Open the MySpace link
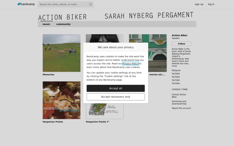234x146 pixels. (x=176, y=70)
